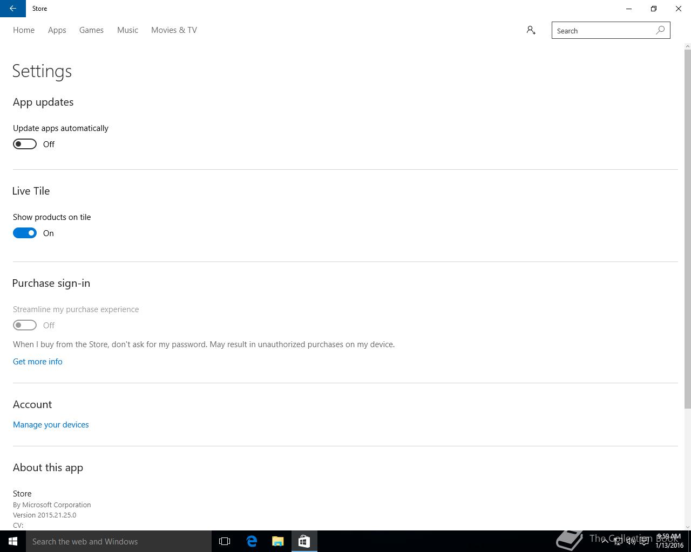
Task: Click the Account heading
Action: tap(32, 404)
